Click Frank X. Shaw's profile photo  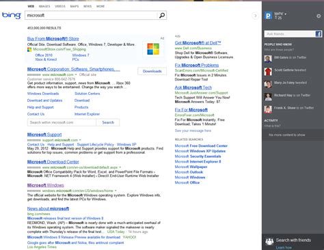tap(268, 109)
